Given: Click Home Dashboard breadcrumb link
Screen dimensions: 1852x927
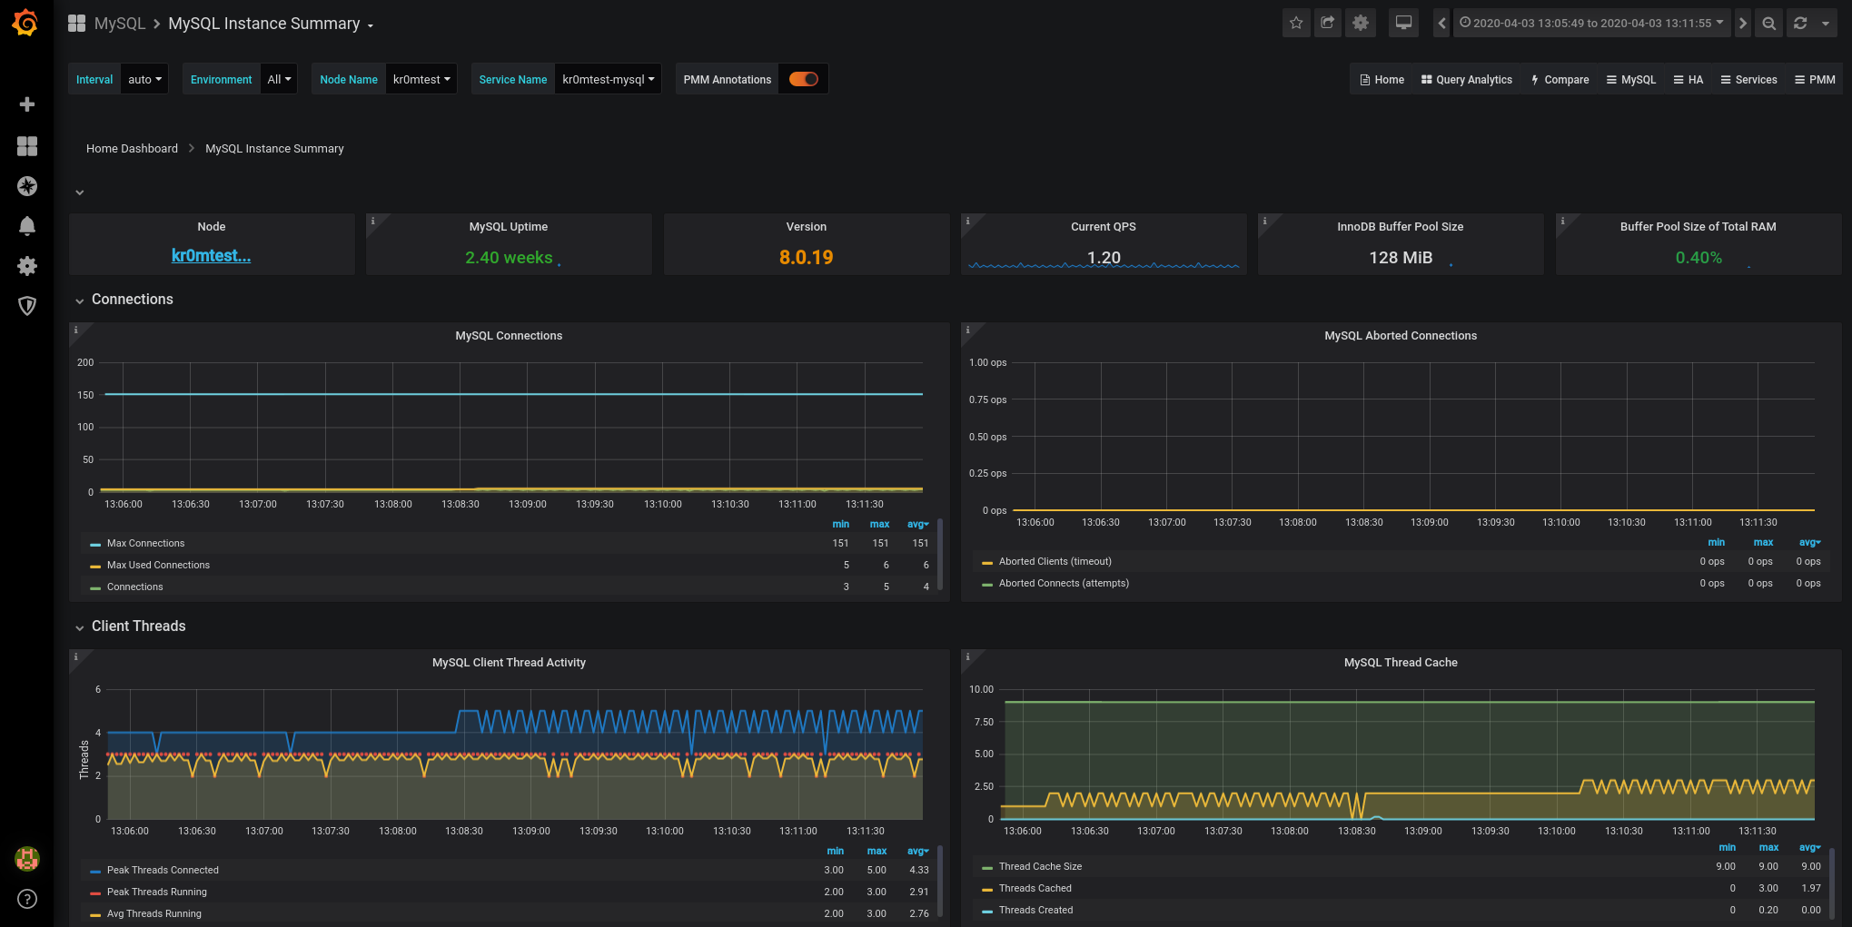Looking at the screenshot, I should [132, 149].
